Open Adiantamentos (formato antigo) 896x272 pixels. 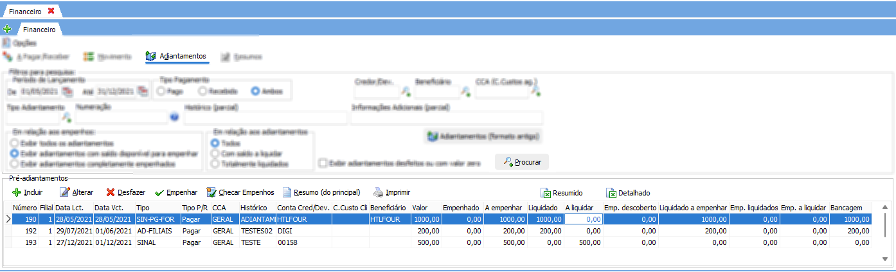pos(483,136)
